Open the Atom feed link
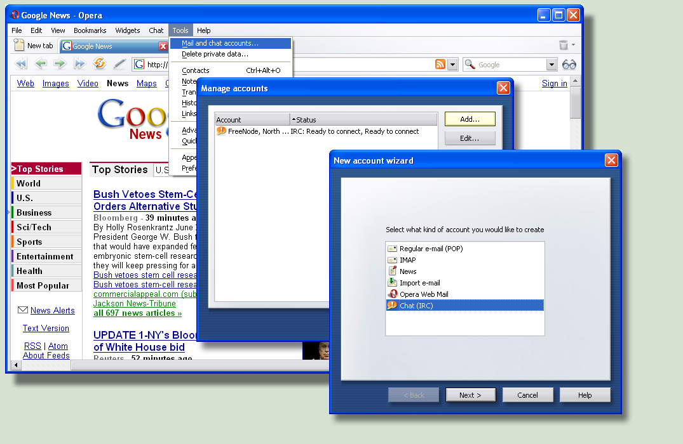The image size is (683, 444). [58, 346]
